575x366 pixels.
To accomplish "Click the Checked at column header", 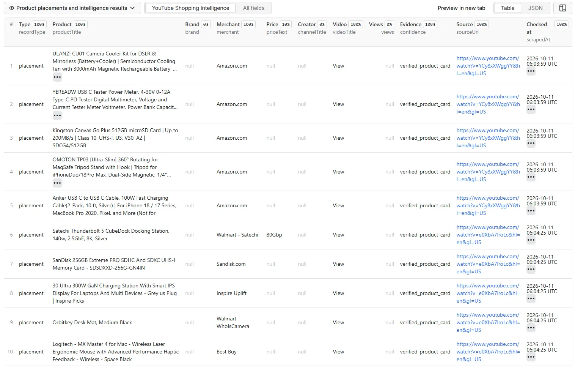I will [x=537, y=28].
